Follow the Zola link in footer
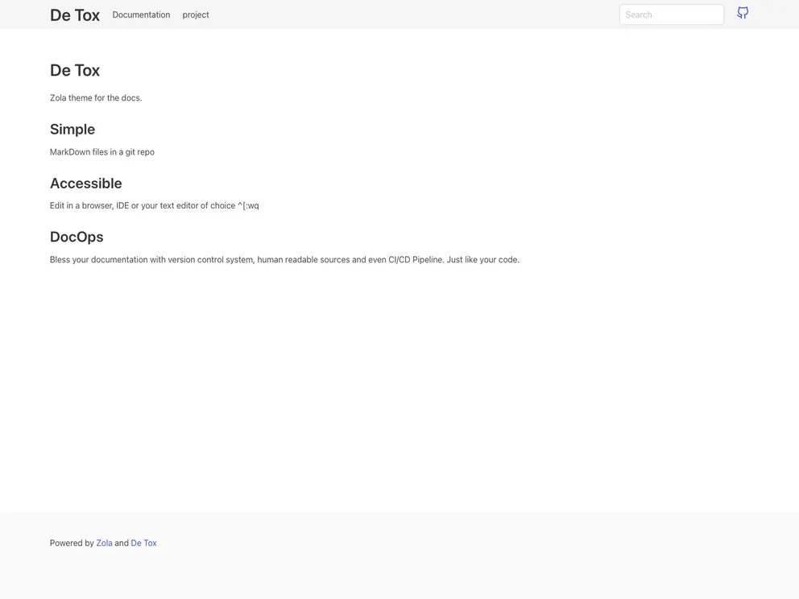 (104, 543)
